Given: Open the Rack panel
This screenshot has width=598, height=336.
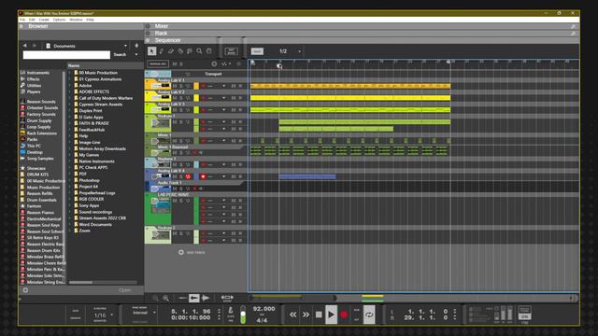Looking at the screenshot, I should (161, 34).
